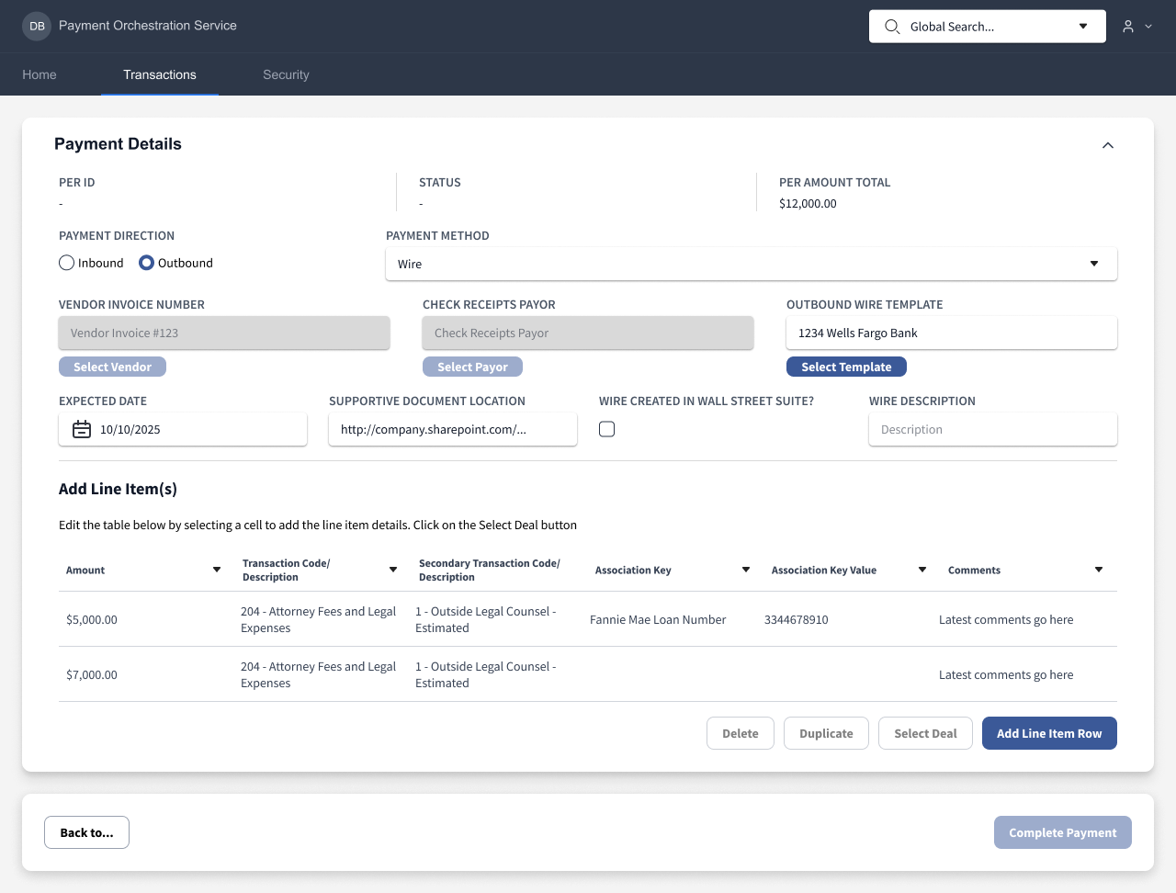
Task: Collapse the Payment Details section
Action: (x=1108, y=145)
